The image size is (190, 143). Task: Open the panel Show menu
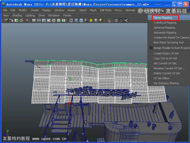tap(42, 15)
